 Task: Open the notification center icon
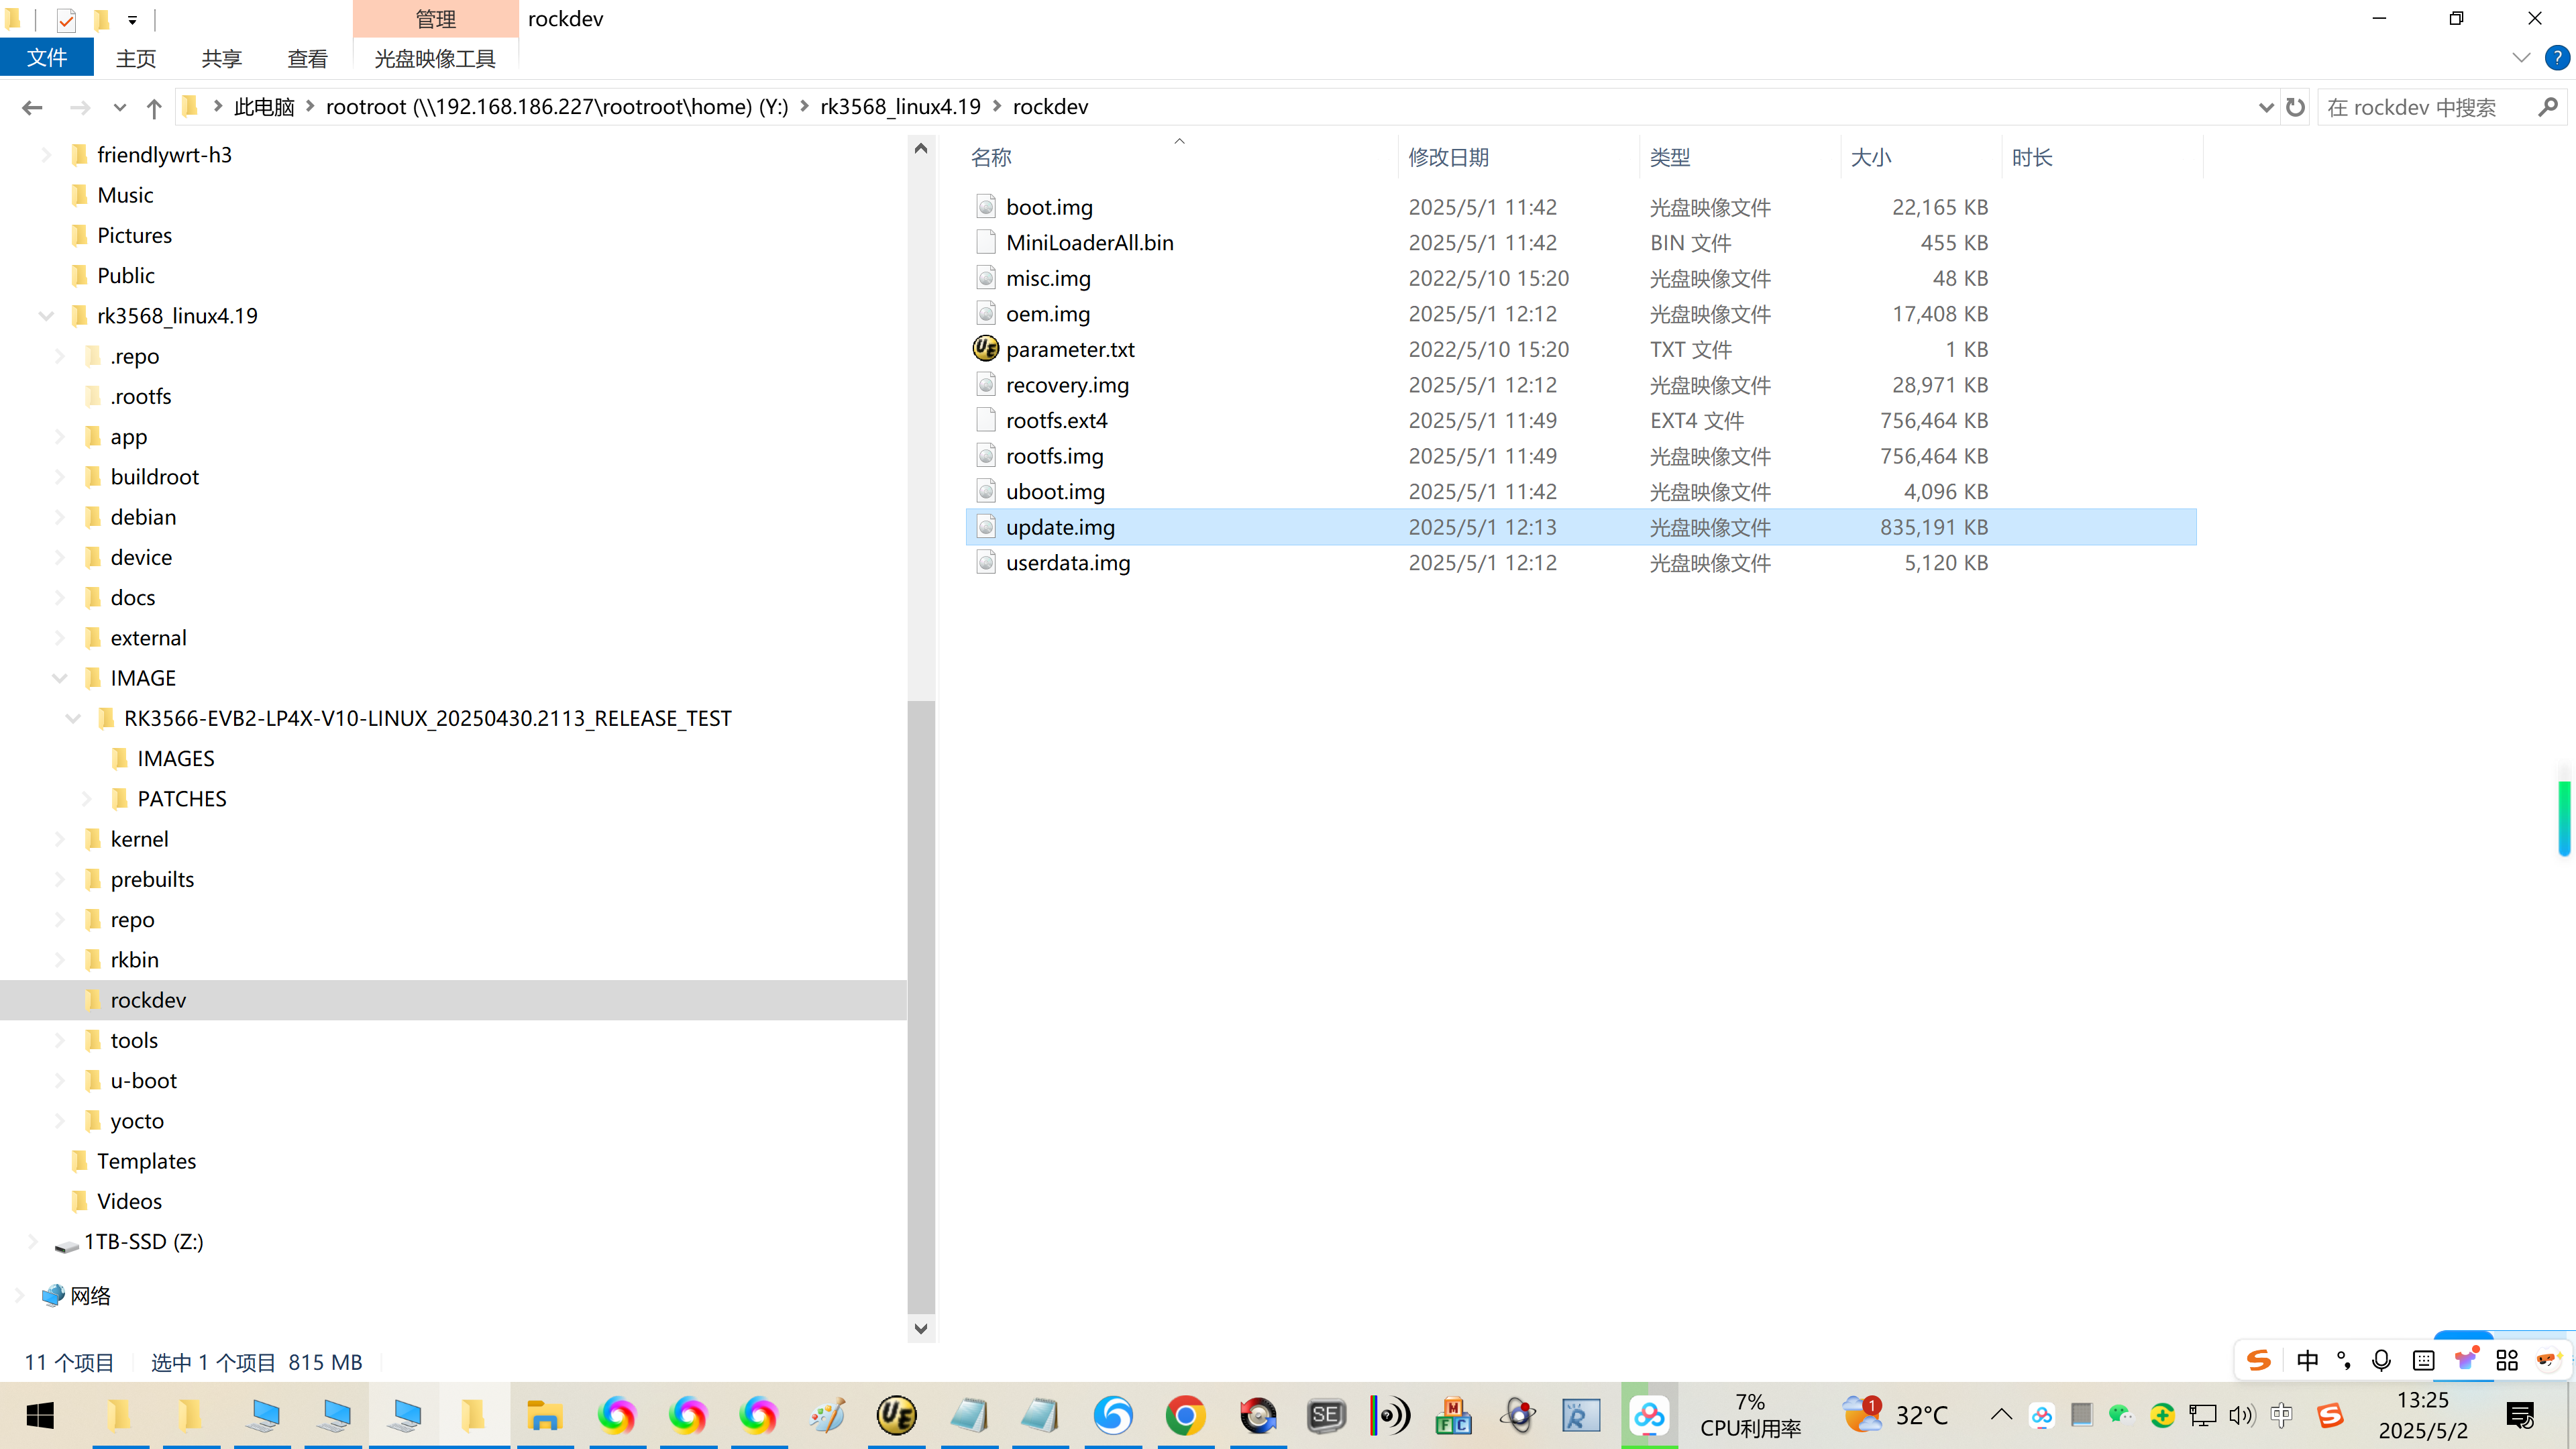point(2520,1415)
